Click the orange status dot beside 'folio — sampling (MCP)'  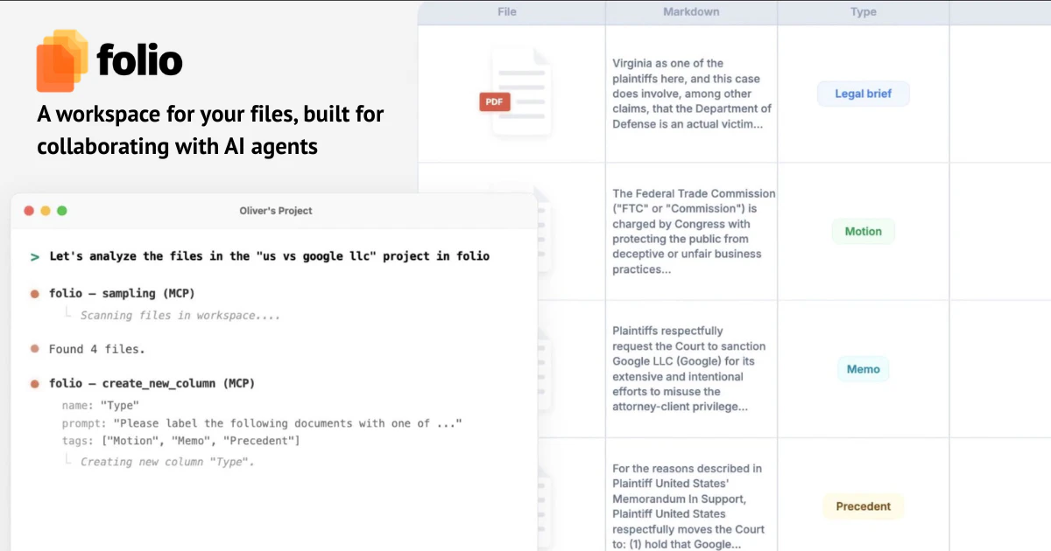point(33,293)
